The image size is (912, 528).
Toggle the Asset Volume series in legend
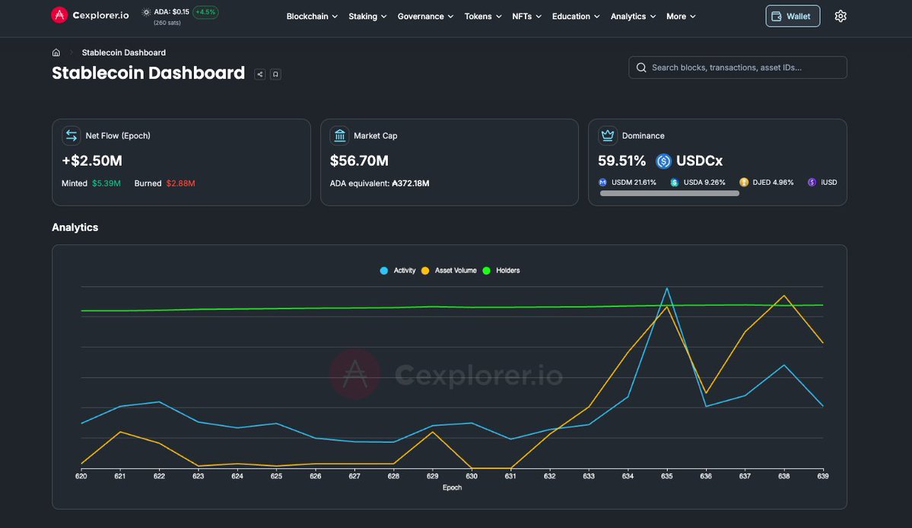[x=449, y=270]
